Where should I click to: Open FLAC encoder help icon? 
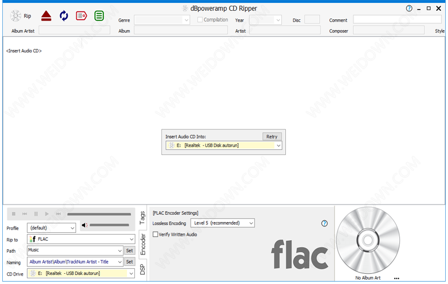click(324, 223)
